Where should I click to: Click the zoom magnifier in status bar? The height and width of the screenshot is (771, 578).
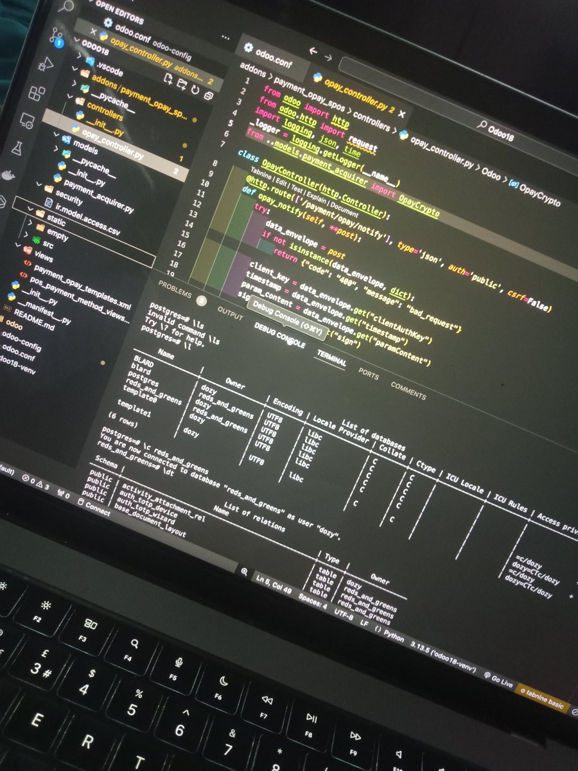coord(244,571)
